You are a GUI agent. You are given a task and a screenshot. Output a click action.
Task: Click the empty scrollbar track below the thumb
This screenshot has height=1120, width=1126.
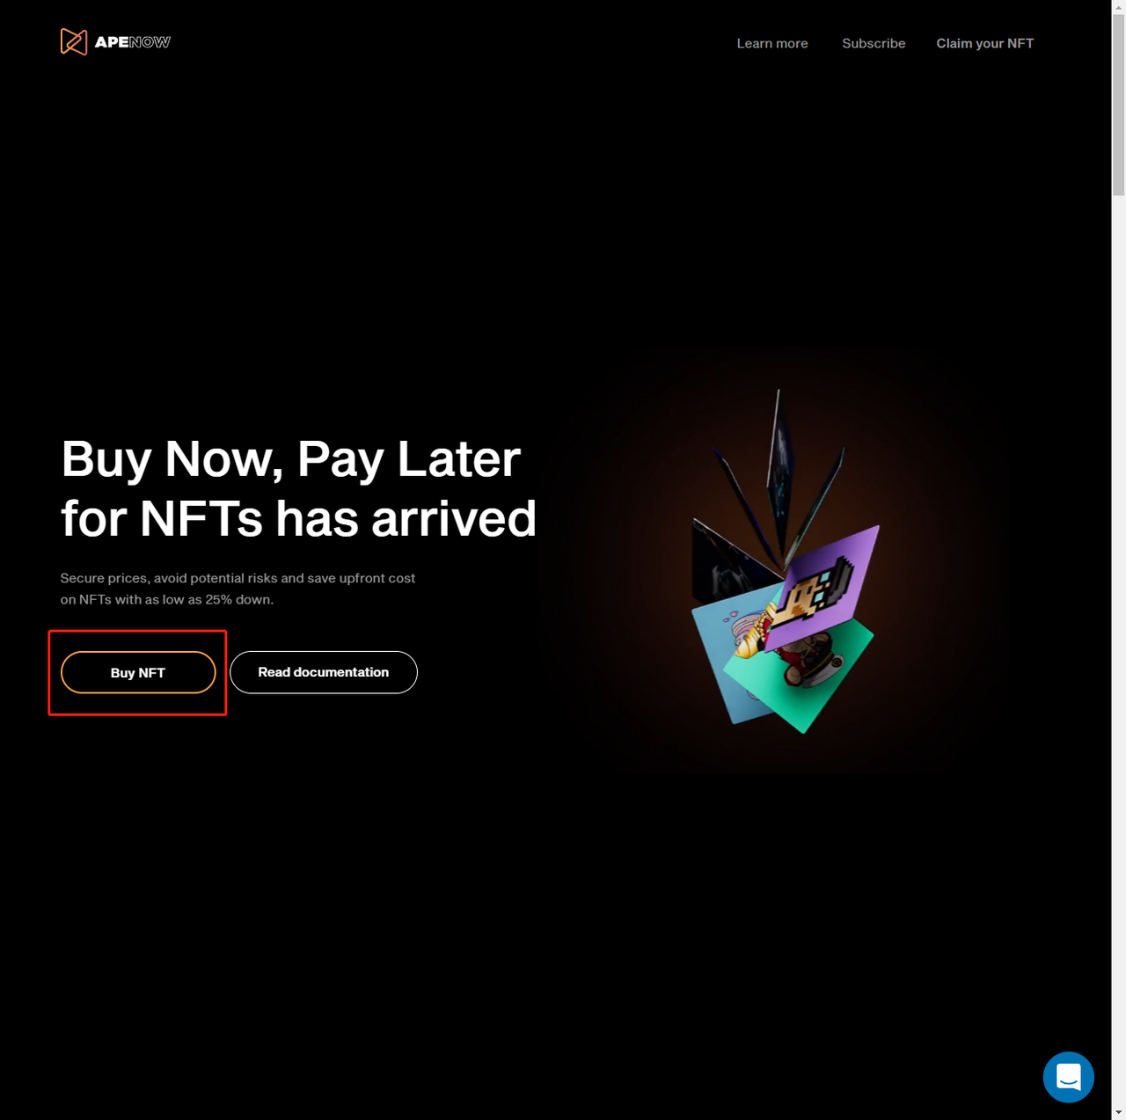pos(1118,651)
